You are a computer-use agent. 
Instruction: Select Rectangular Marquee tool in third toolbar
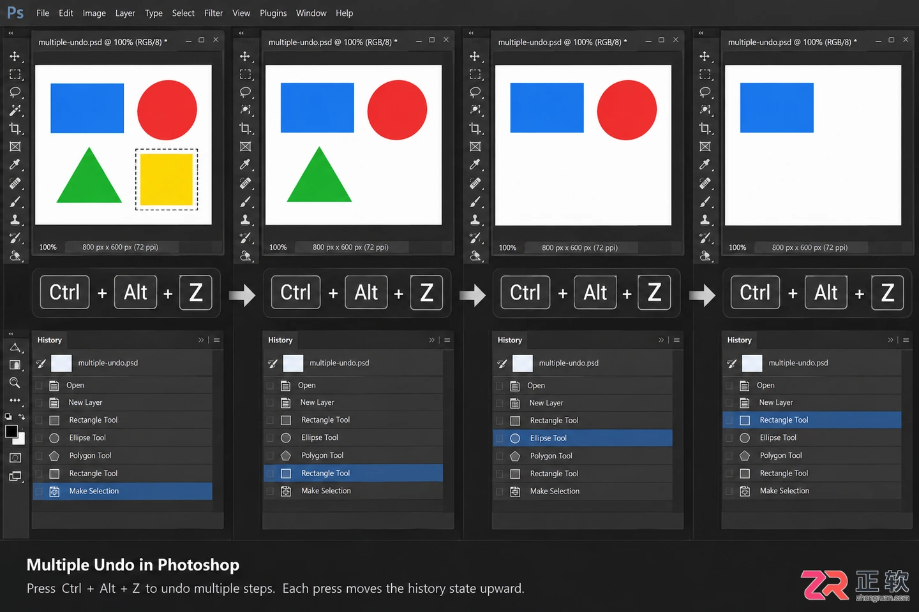[x=475, y=74]
